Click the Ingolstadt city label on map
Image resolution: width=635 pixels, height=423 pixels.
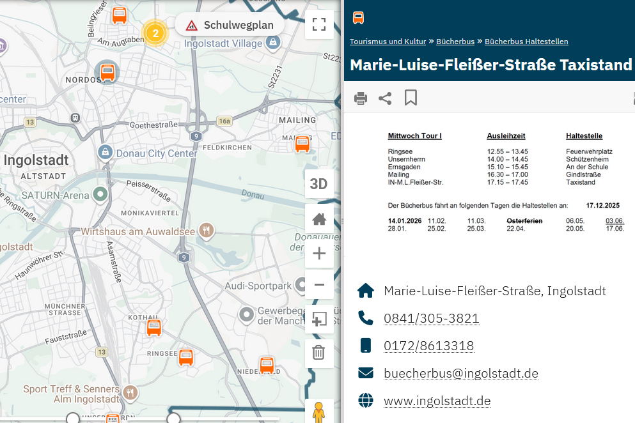tap(36, 160)
